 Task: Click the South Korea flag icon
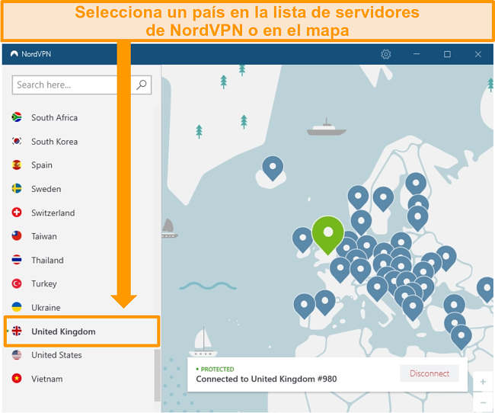[17, 141]
